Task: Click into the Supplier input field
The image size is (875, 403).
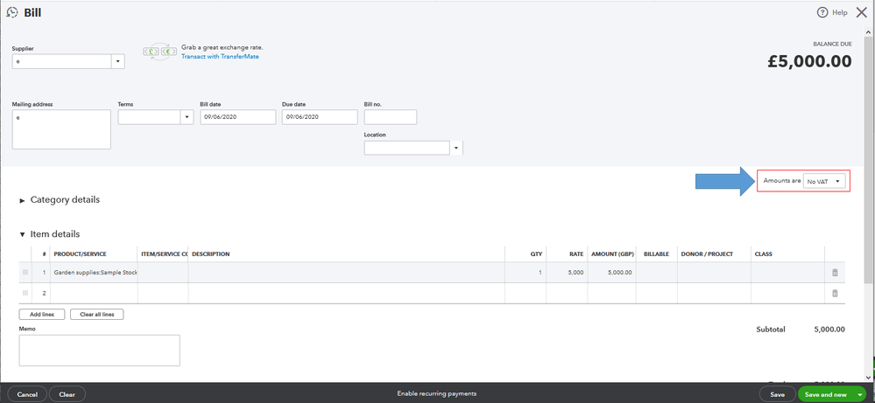Action: tap(61, 61)
